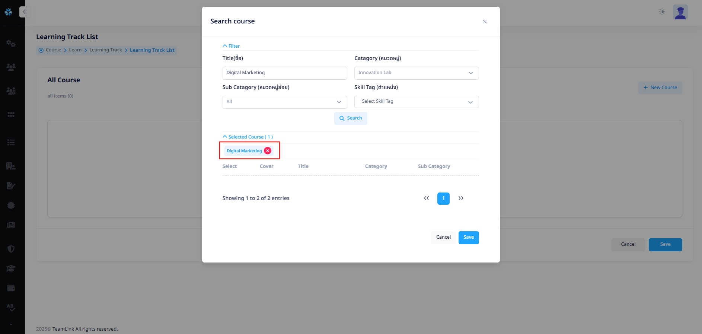Click the user avatar profile picture

pyautogui.click(x=680, y=12)
